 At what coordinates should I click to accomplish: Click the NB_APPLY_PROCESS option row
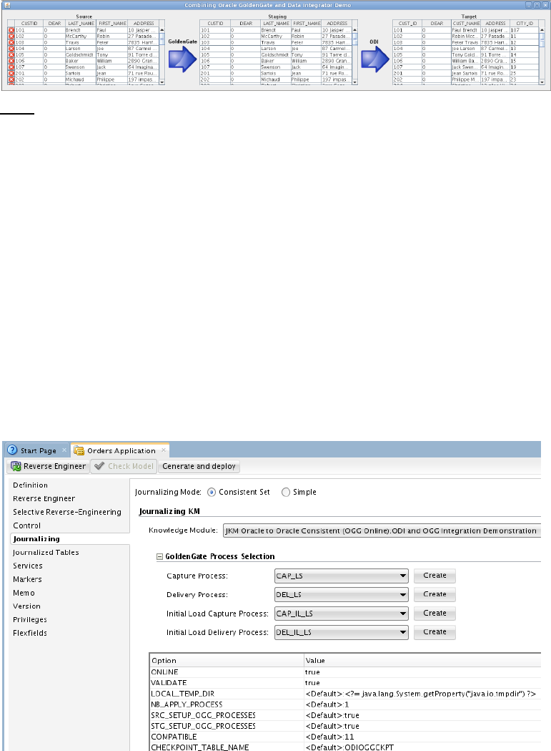click(x=345, y=704)
